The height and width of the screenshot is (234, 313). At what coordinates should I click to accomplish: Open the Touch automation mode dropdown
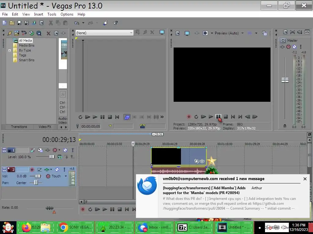(x=65, y=176)
